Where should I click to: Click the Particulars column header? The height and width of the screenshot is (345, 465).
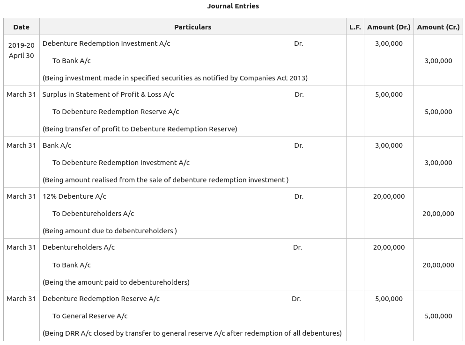(x=192, y=27)
